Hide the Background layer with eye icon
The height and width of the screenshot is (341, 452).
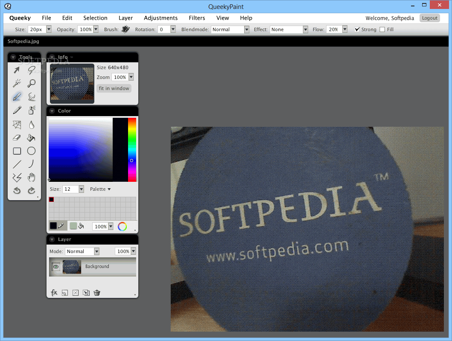56,267
